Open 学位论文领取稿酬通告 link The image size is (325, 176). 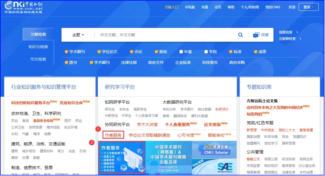tap(149, 135)
